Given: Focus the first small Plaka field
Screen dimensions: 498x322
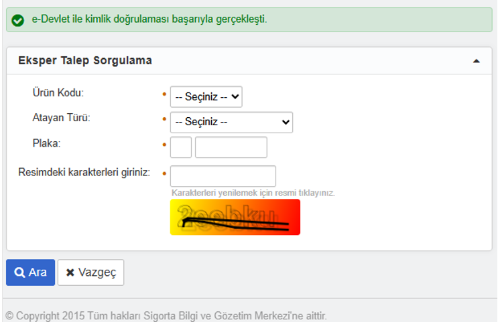Looking at the screenshot, I should [181, 147].
